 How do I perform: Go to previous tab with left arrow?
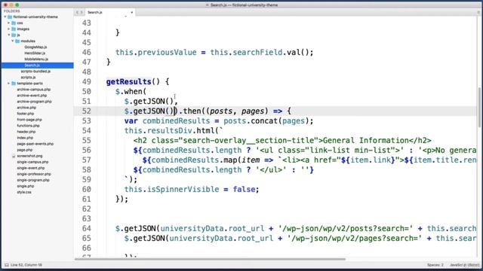(77, 12)
